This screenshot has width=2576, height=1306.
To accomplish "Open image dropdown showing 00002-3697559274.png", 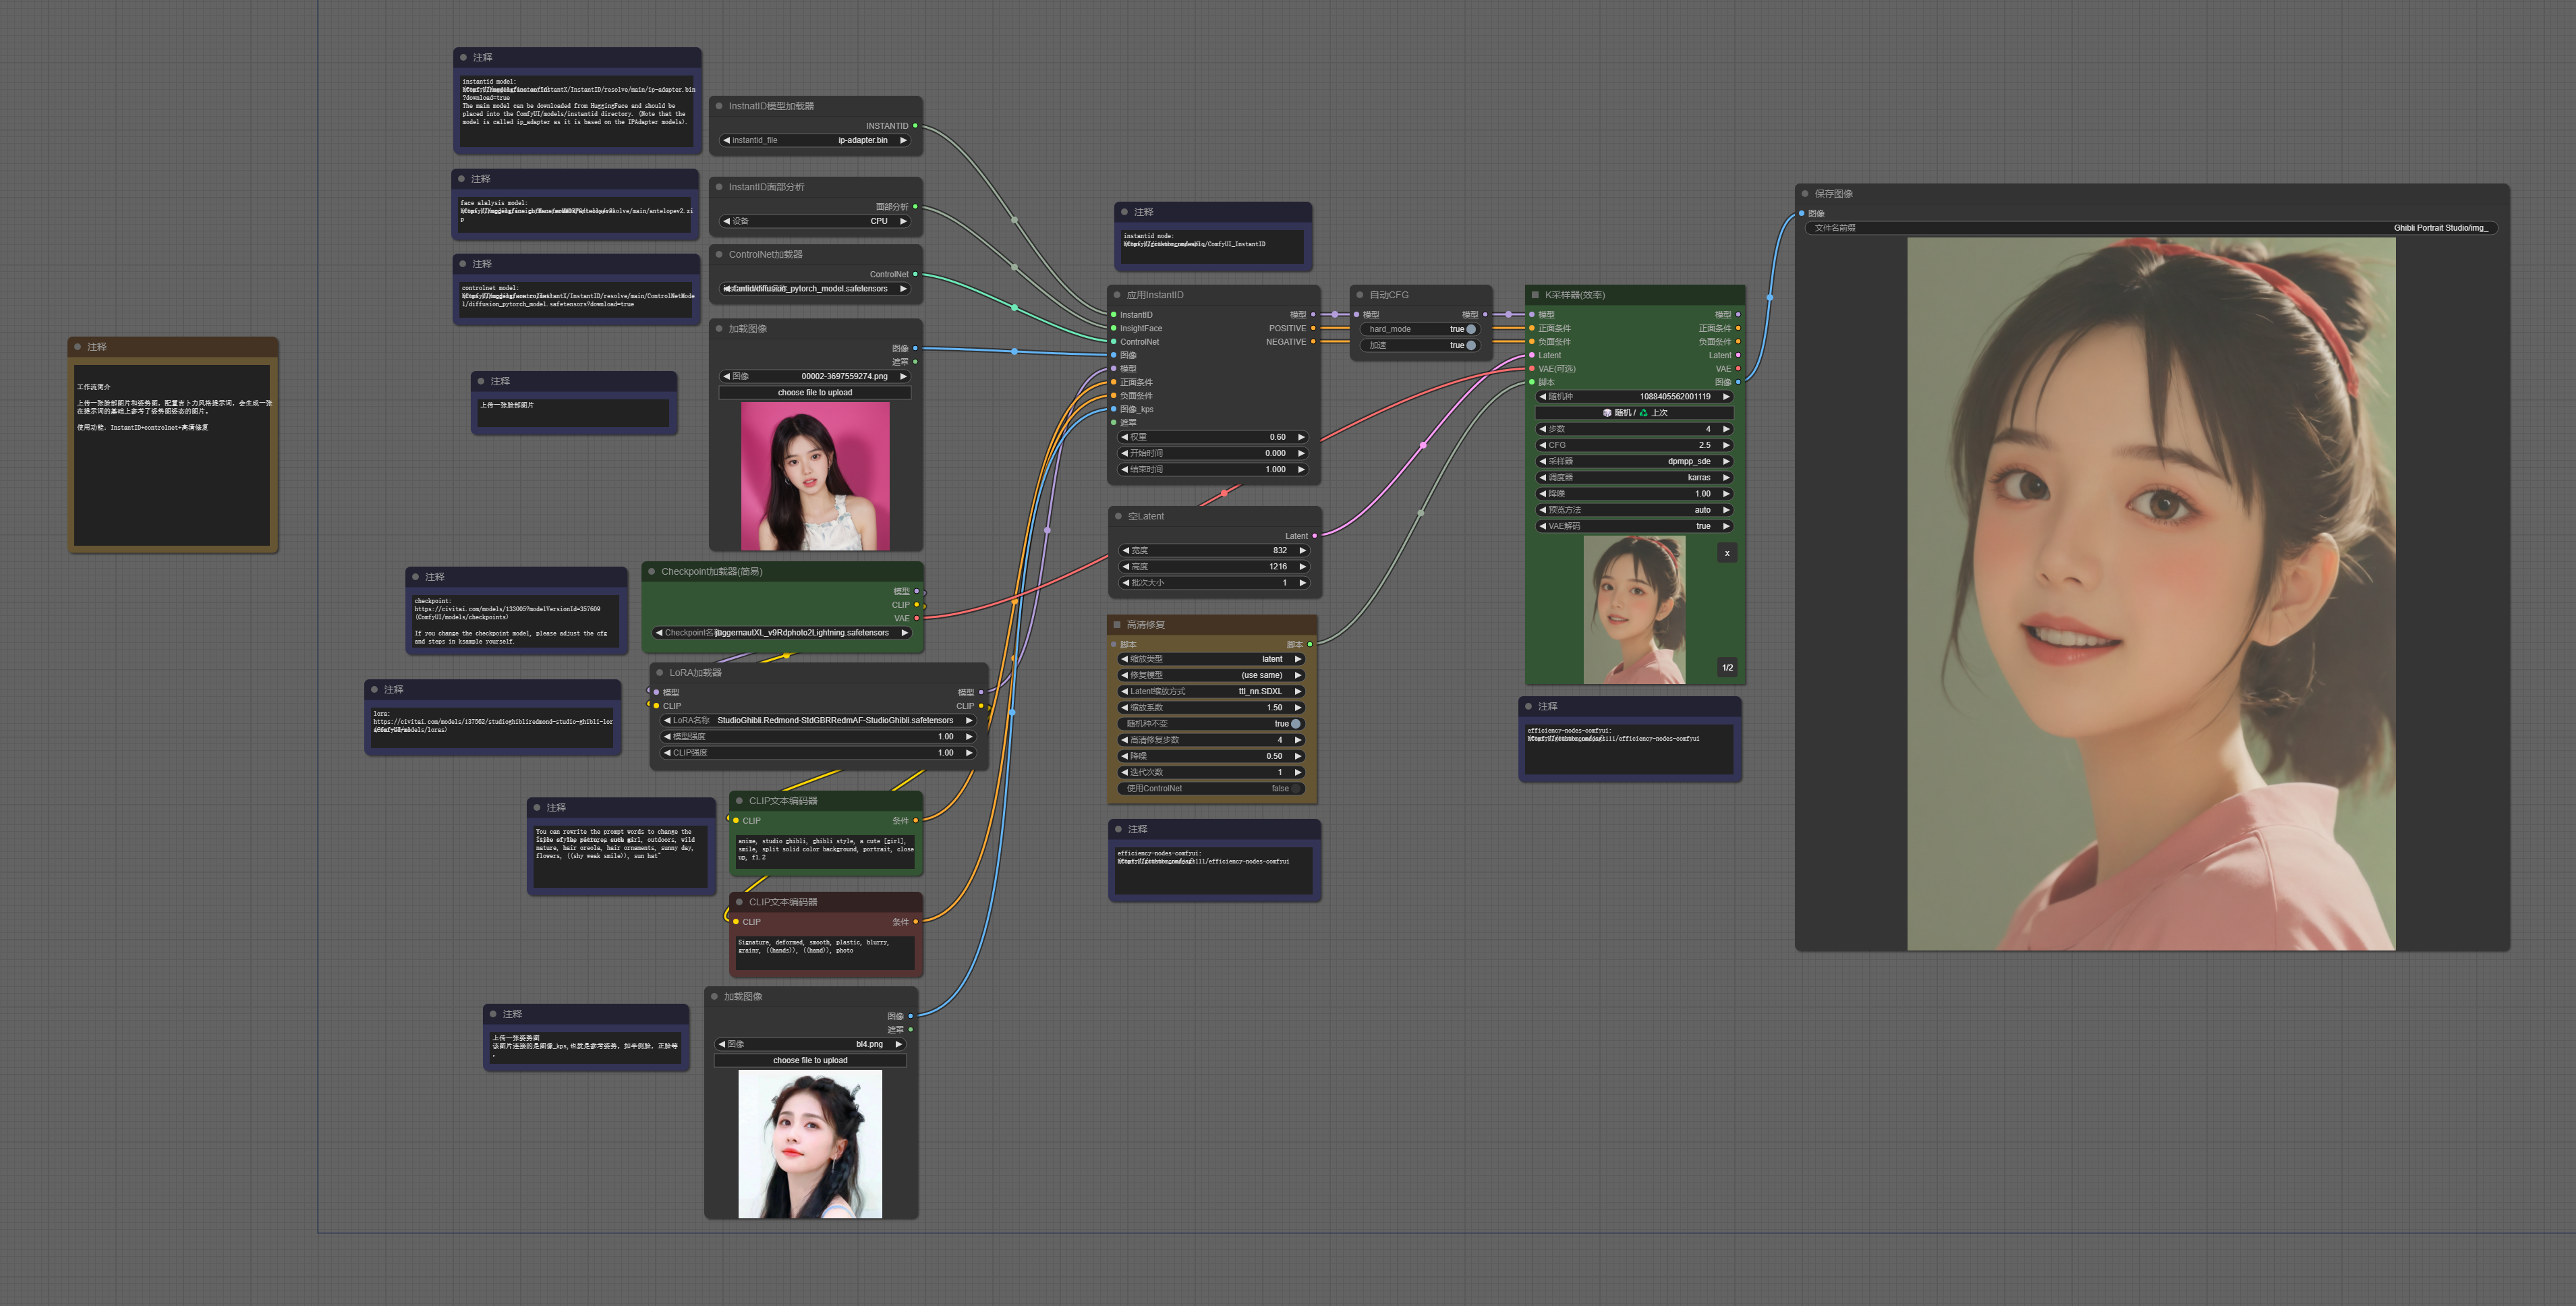I will click(x=815, y=377).
